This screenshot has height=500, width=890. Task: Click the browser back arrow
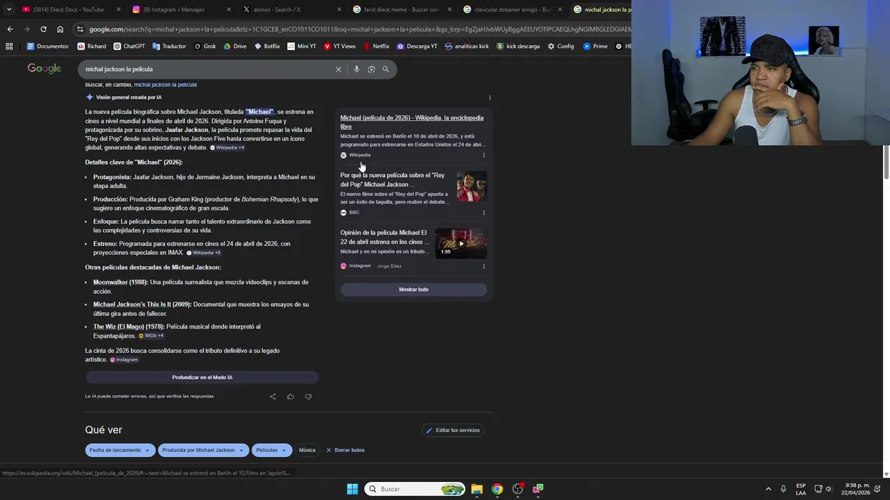[x=10, y=29]
